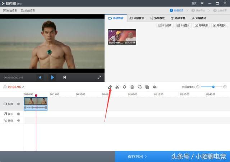Screen dimensions: 230x162
Task: Click the 00:15.00 mark on the ruler
Action: tap(54, 94)
